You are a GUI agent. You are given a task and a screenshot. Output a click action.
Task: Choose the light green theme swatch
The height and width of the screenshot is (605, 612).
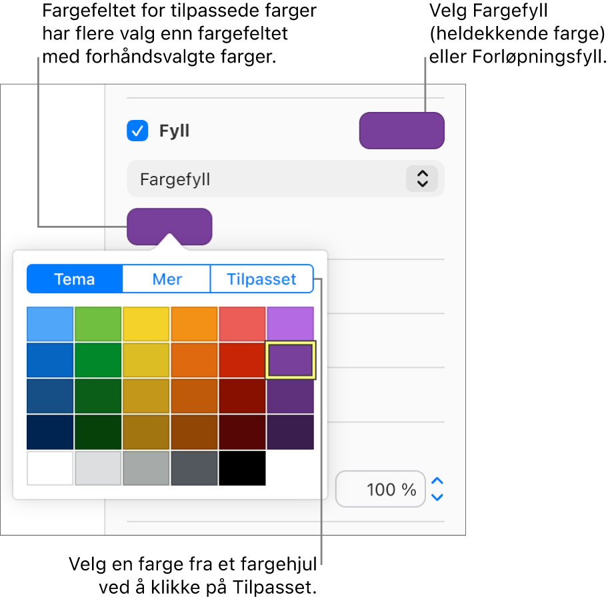click(x=98, y=324)
